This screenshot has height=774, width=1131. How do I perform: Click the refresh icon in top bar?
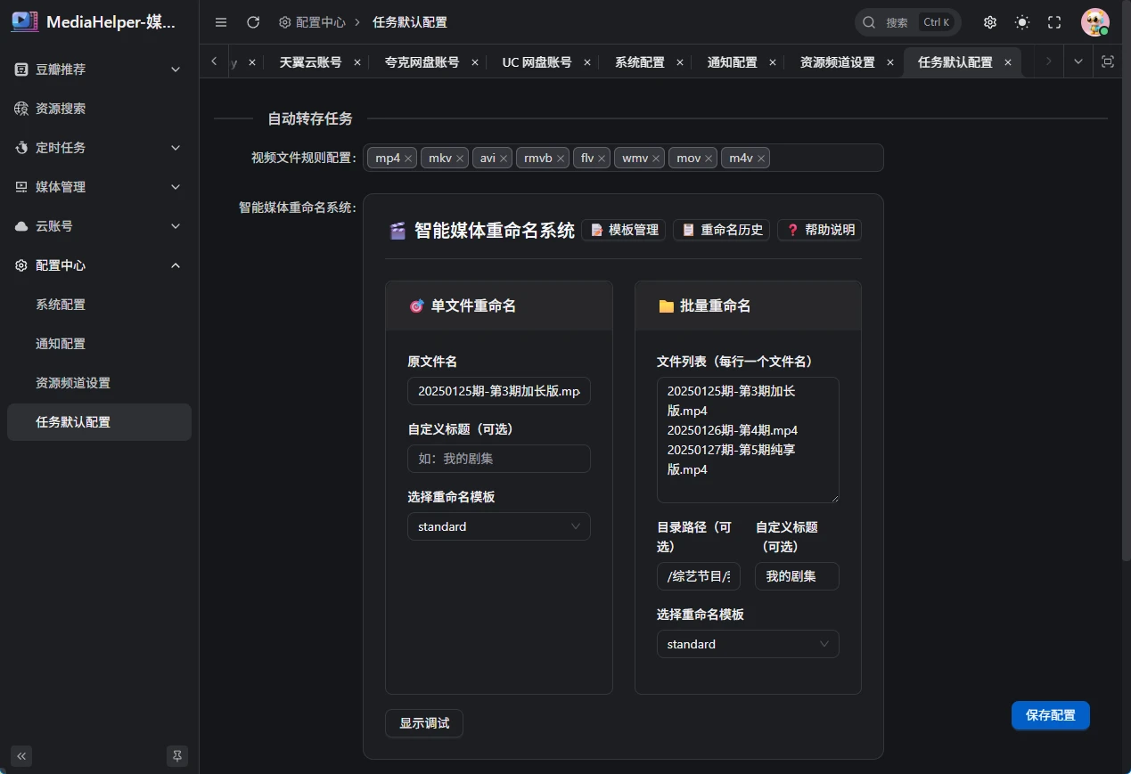(253, 22)
